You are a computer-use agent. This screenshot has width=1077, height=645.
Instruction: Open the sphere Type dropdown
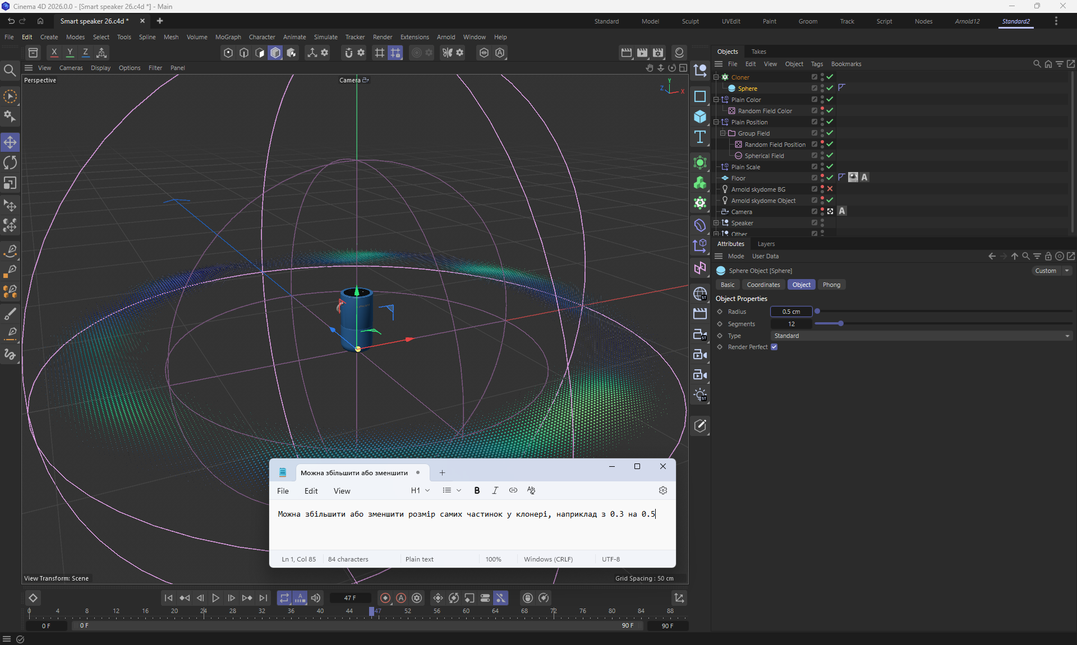921,336
